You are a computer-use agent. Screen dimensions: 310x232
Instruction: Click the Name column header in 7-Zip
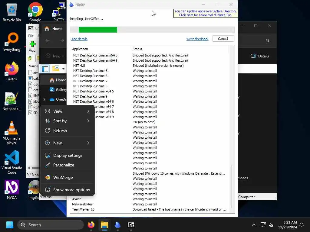(33, 66)
